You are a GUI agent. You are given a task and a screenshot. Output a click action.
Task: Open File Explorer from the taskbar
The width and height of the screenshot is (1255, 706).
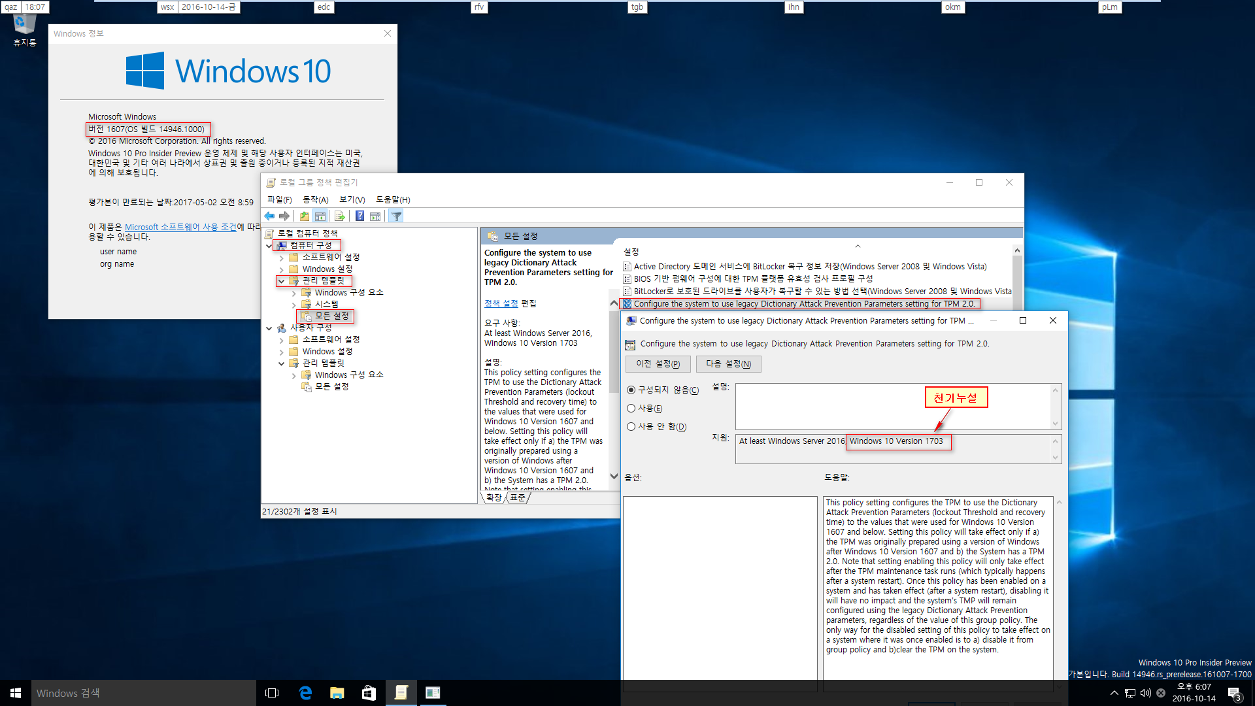[337, 693]
